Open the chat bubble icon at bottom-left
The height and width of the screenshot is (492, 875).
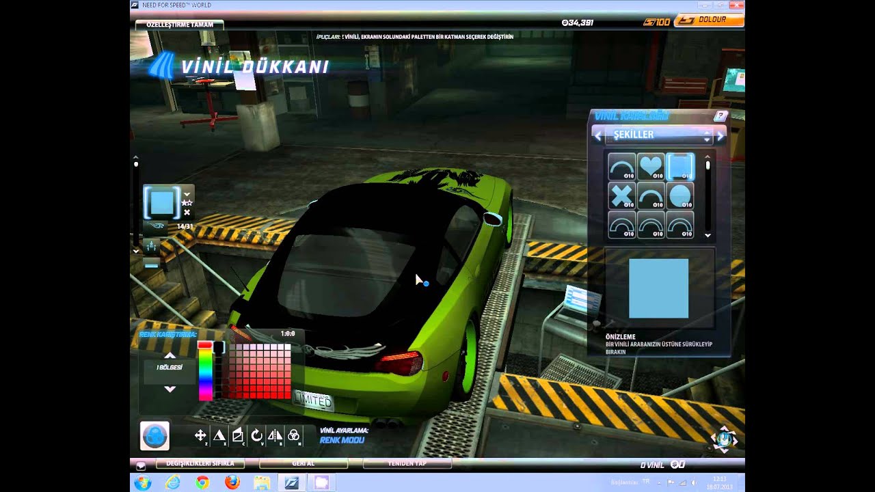[141, 466]
